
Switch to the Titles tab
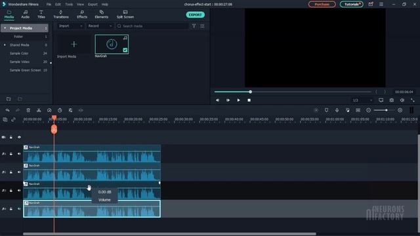(41, 14)
